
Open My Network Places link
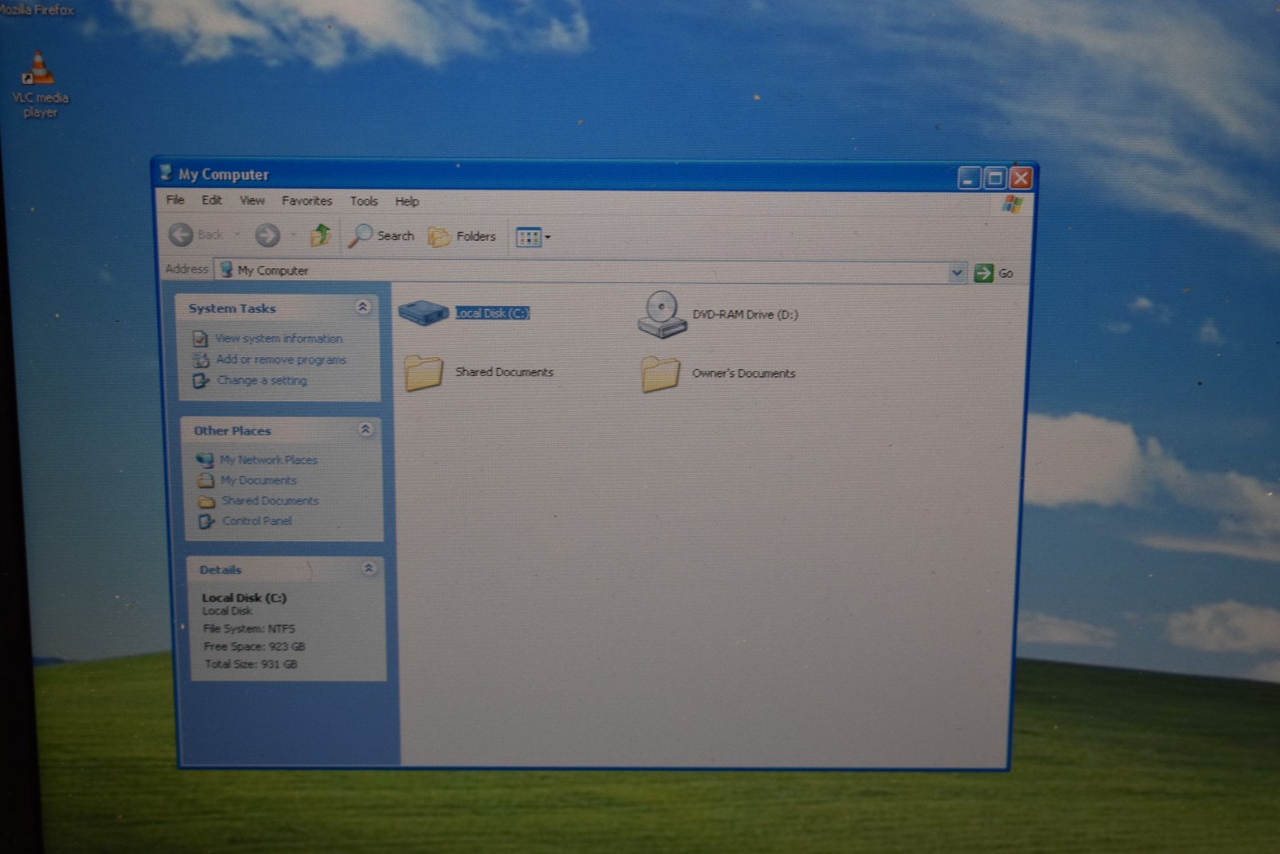coord(269,459)
